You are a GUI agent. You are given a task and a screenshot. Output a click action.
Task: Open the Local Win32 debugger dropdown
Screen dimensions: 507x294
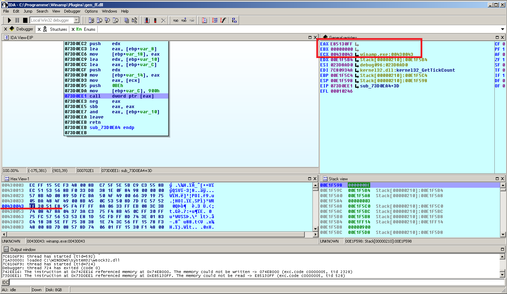click(77, 20)
